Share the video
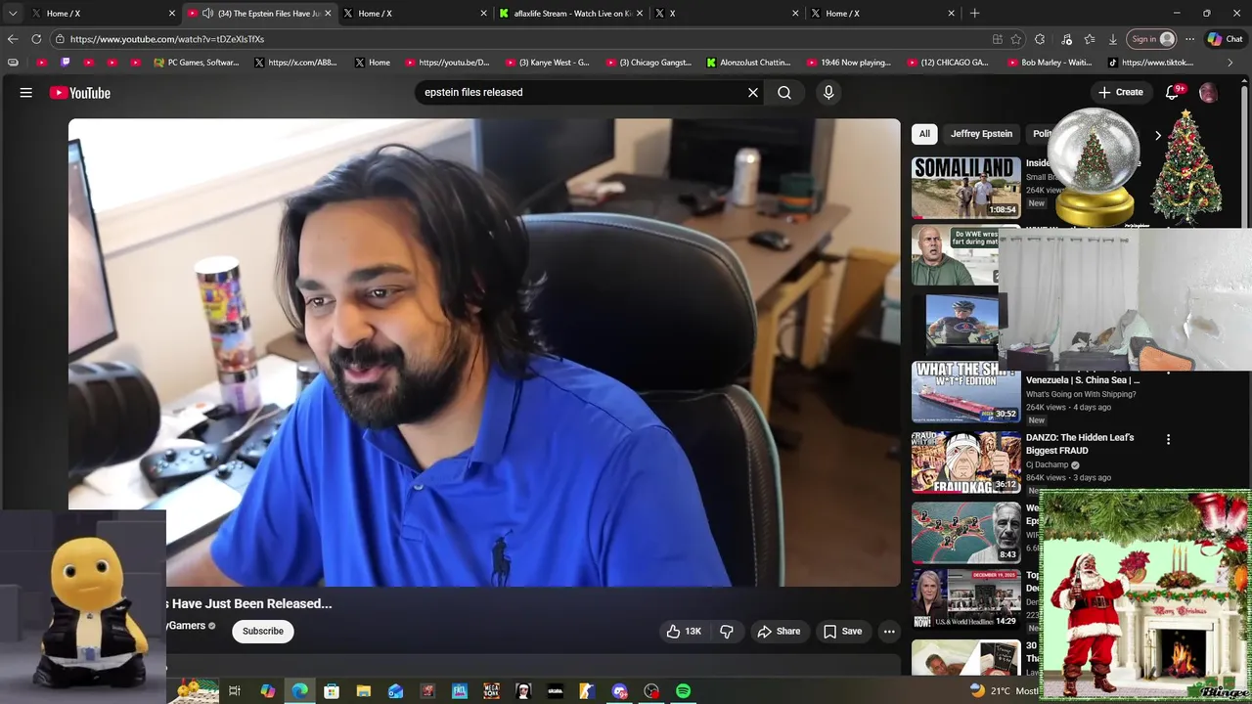 (x=779, y=632)
